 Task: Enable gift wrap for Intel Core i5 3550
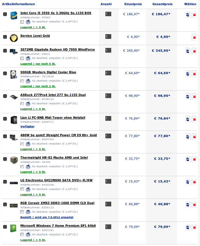pos(22,22)
